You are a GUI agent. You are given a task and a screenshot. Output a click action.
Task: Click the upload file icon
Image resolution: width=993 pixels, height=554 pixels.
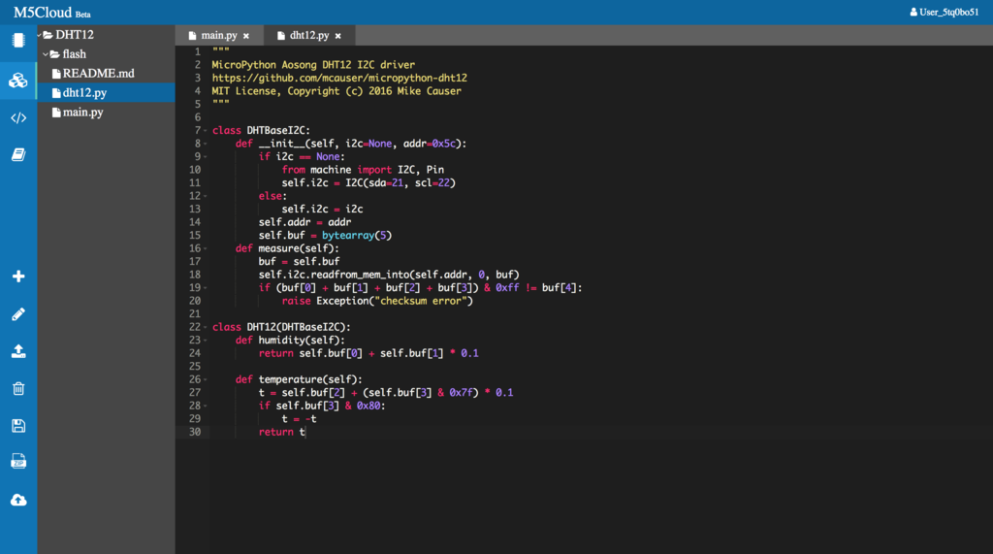click(x=18, y=352)
